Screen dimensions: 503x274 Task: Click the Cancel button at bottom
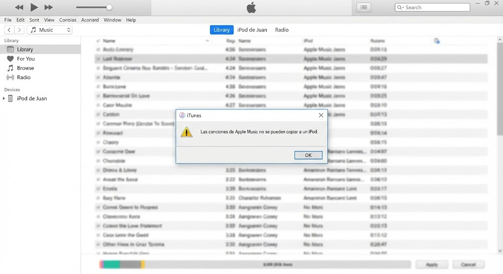(468, 264)
